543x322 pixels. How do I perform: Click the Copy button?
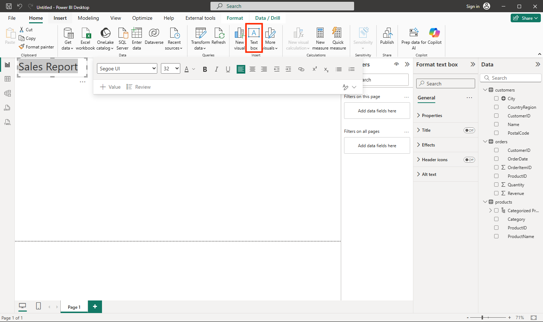pyautogui.click(x=27, y=38)
